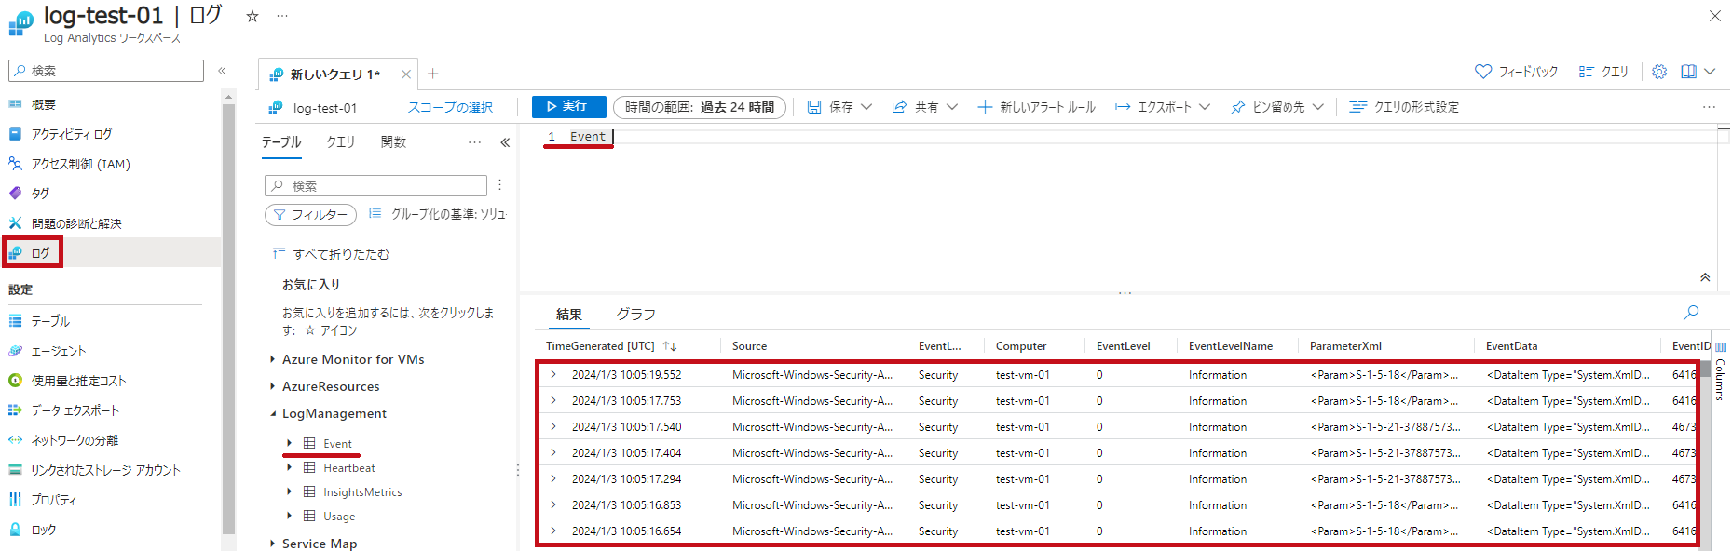Close the 新しいクエリ 1 tab
Screen dimensions: 1732x551
406,74
